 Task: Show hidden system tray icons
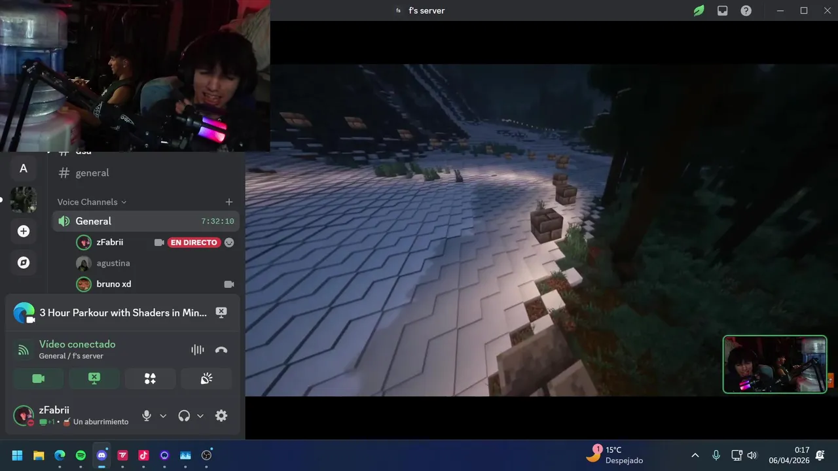coord(695,455)
